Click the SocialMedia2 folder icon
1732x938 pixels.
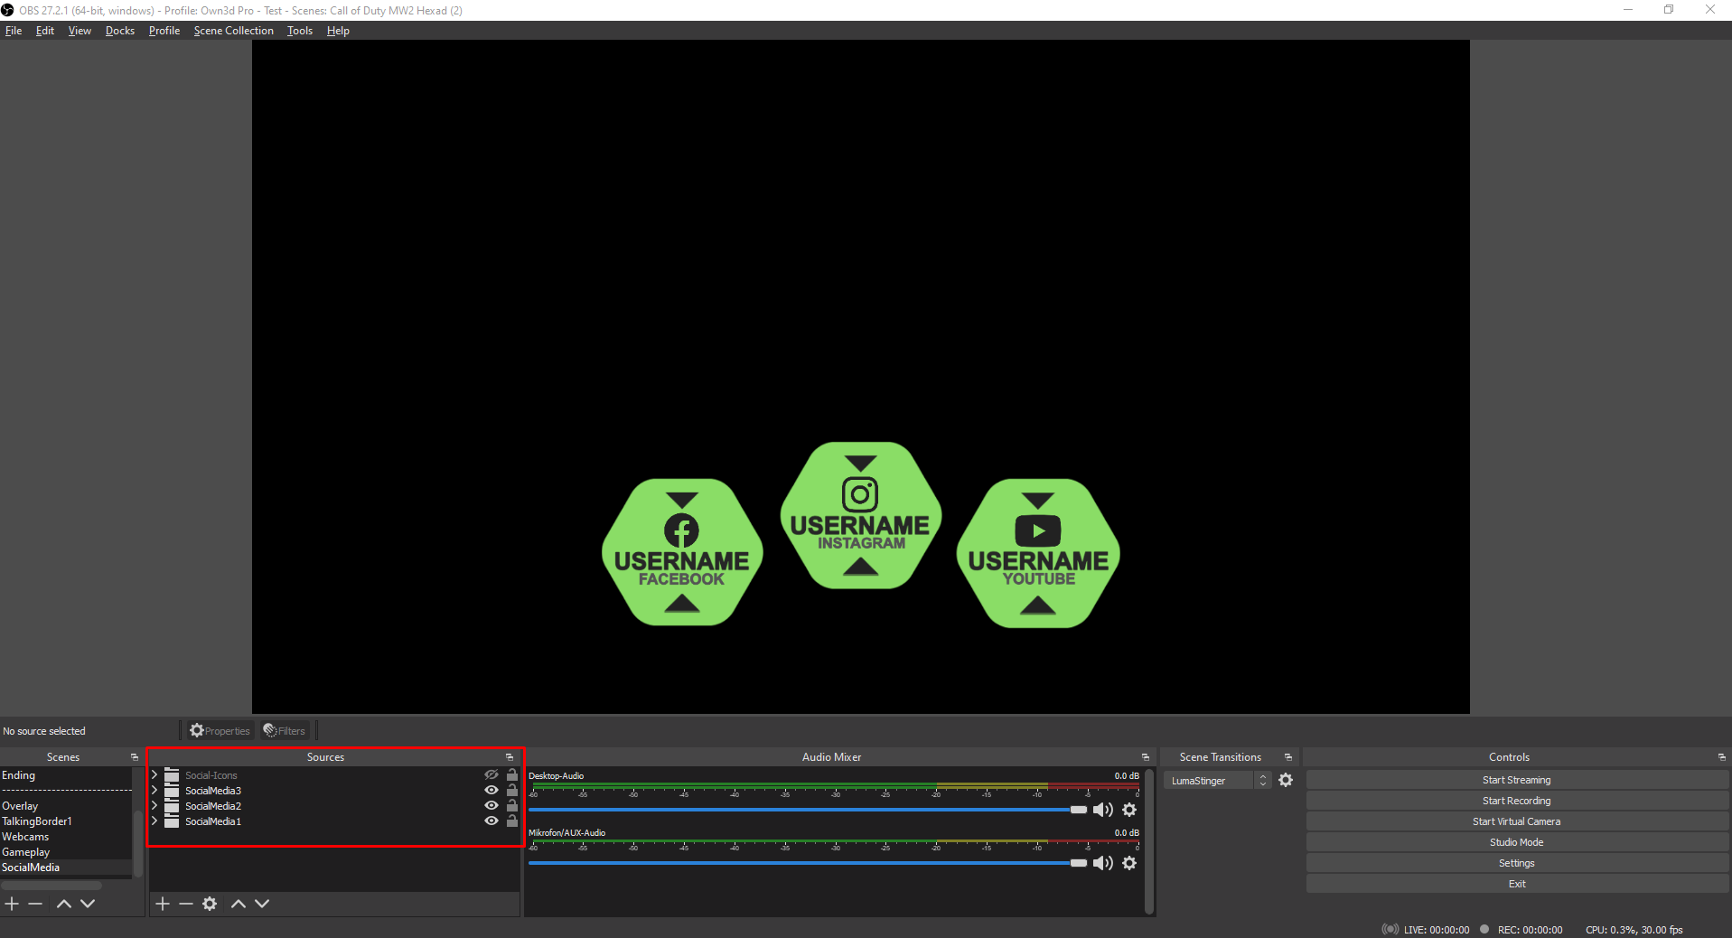(172, 806)
